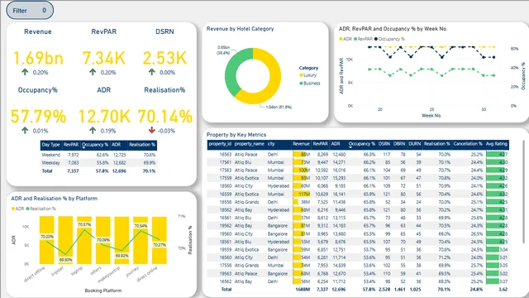The image size is (529, 298).
Task: Sort property table by Revenue header
Action: point(301,144)
